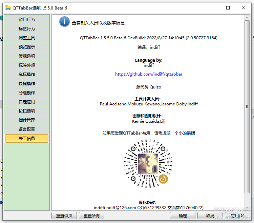Open the 语言配置 category
Viewport: 254px width, 223px height.
[x=27, y=129]
